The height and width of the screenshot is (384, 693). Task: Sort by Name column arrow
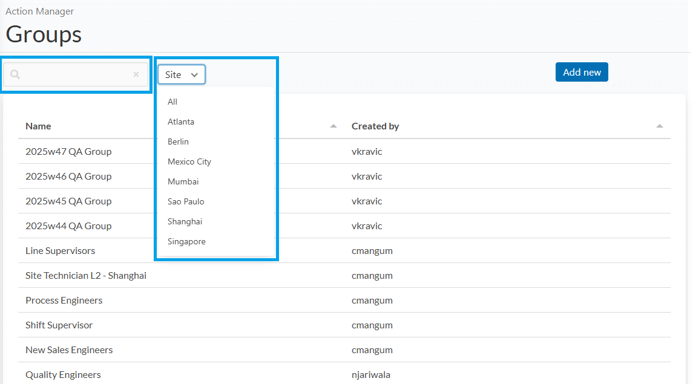coord(333,126)
